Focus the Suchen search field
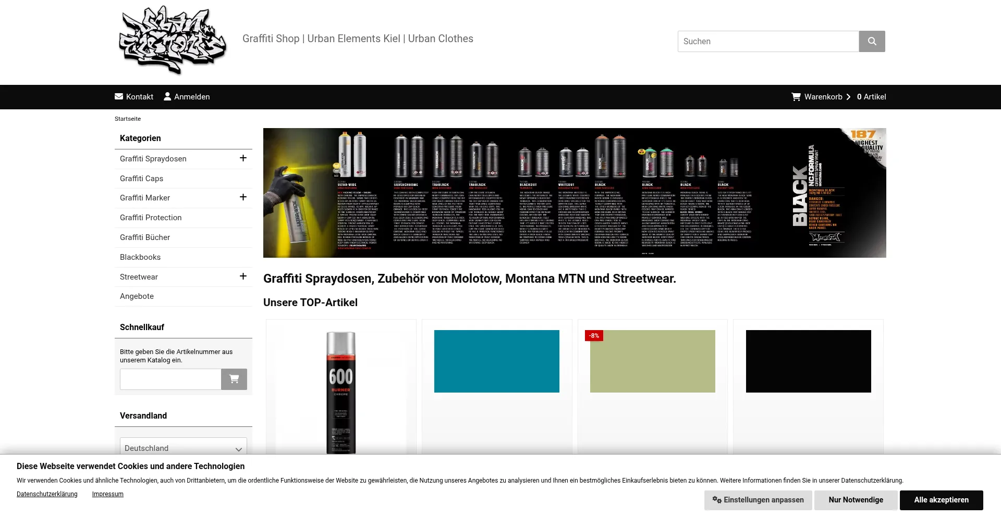This screenshot has width=1001, height=517. click(x=768, y=41)
